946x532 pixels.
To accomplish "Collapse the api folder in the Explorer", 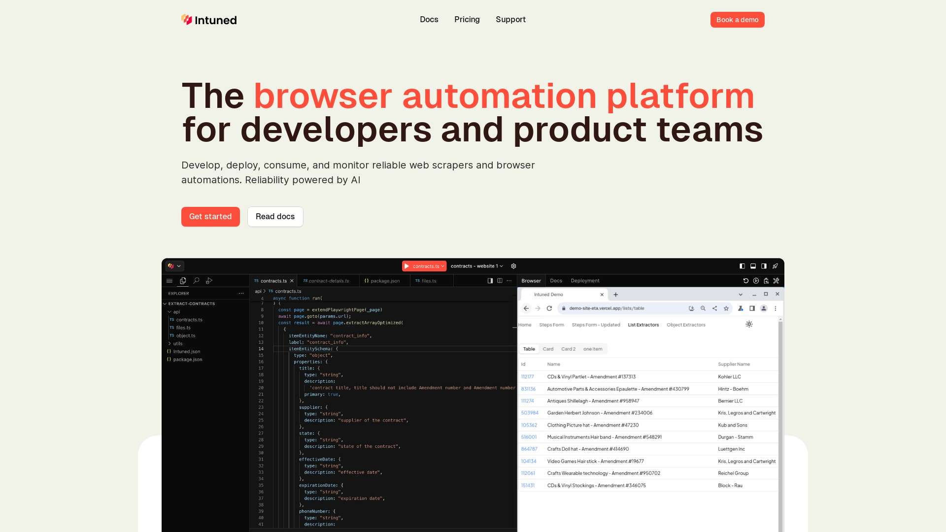I will click(x=173, y=312).
